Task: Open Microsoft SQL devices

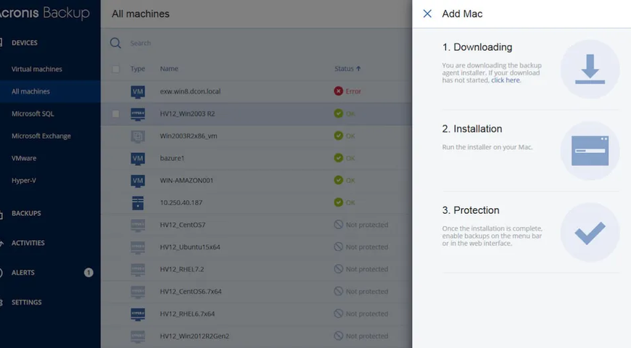Action: (33, 113)
